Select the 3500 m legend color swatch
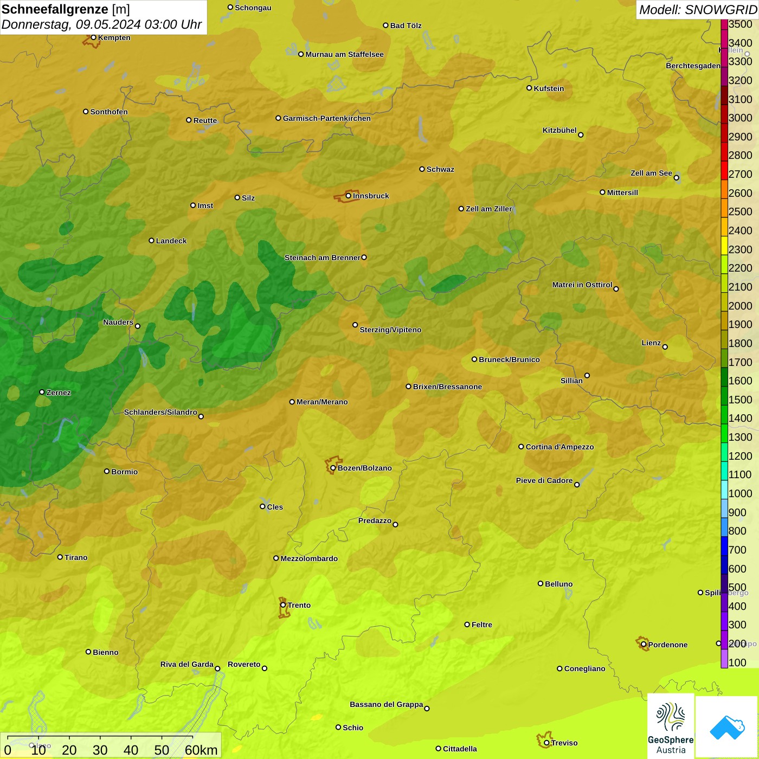 (x=724, y=24)
